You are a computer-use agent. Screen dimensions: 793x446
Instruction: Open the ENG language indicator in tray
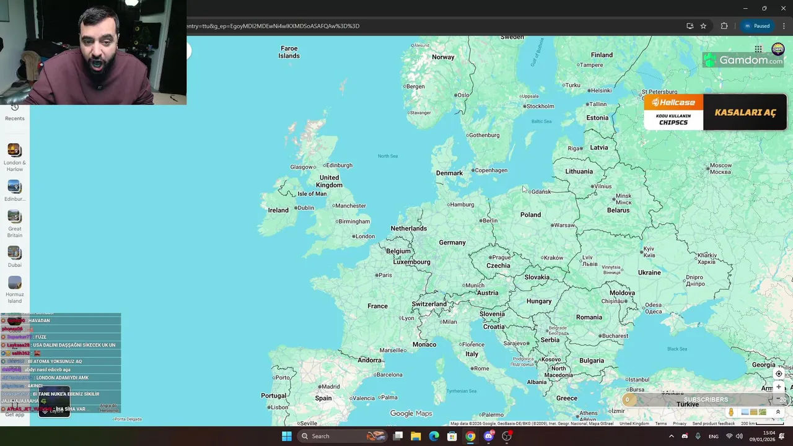coord(714,436)
